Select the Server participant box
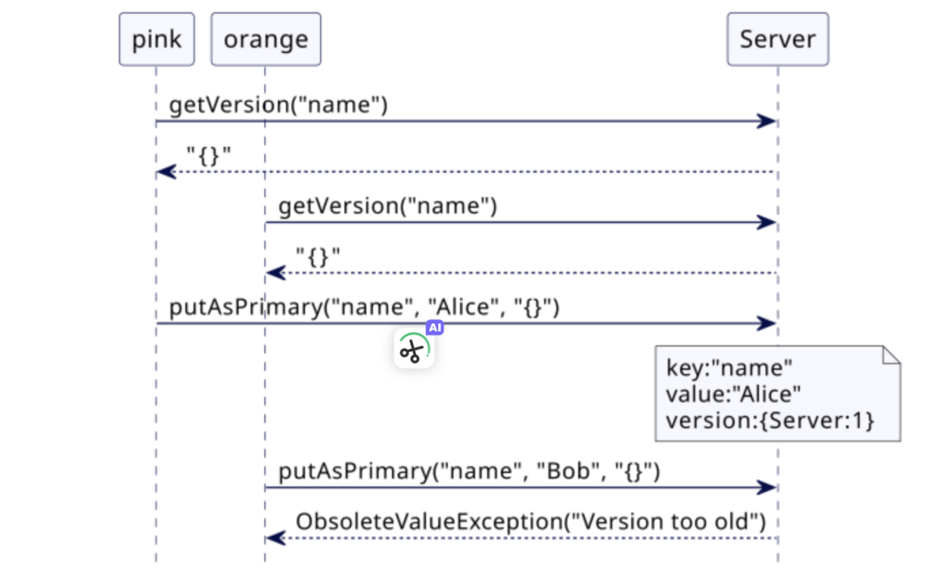Image resolution: width=939 pixels, height=579 pixels. click(x=777, y=39)
